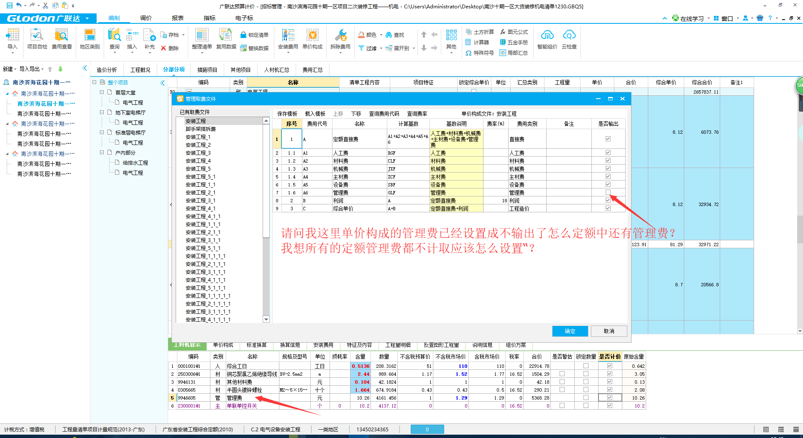This screenshot has height=438, width=803.
Task: Click the 确定 button in dialog
Action: tap(570, 331)
